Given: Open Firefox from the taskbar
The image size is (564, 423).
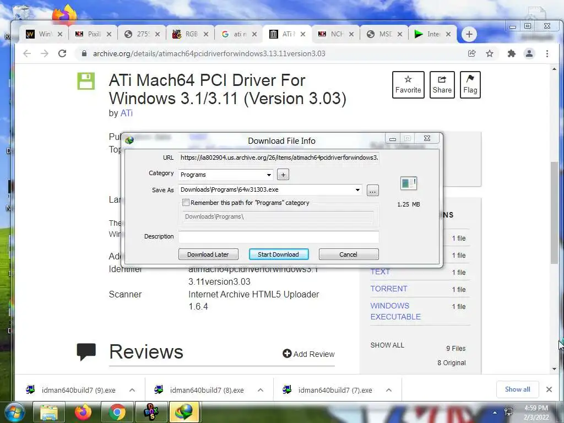Looking at the screenshot, I should coord(83,412).
